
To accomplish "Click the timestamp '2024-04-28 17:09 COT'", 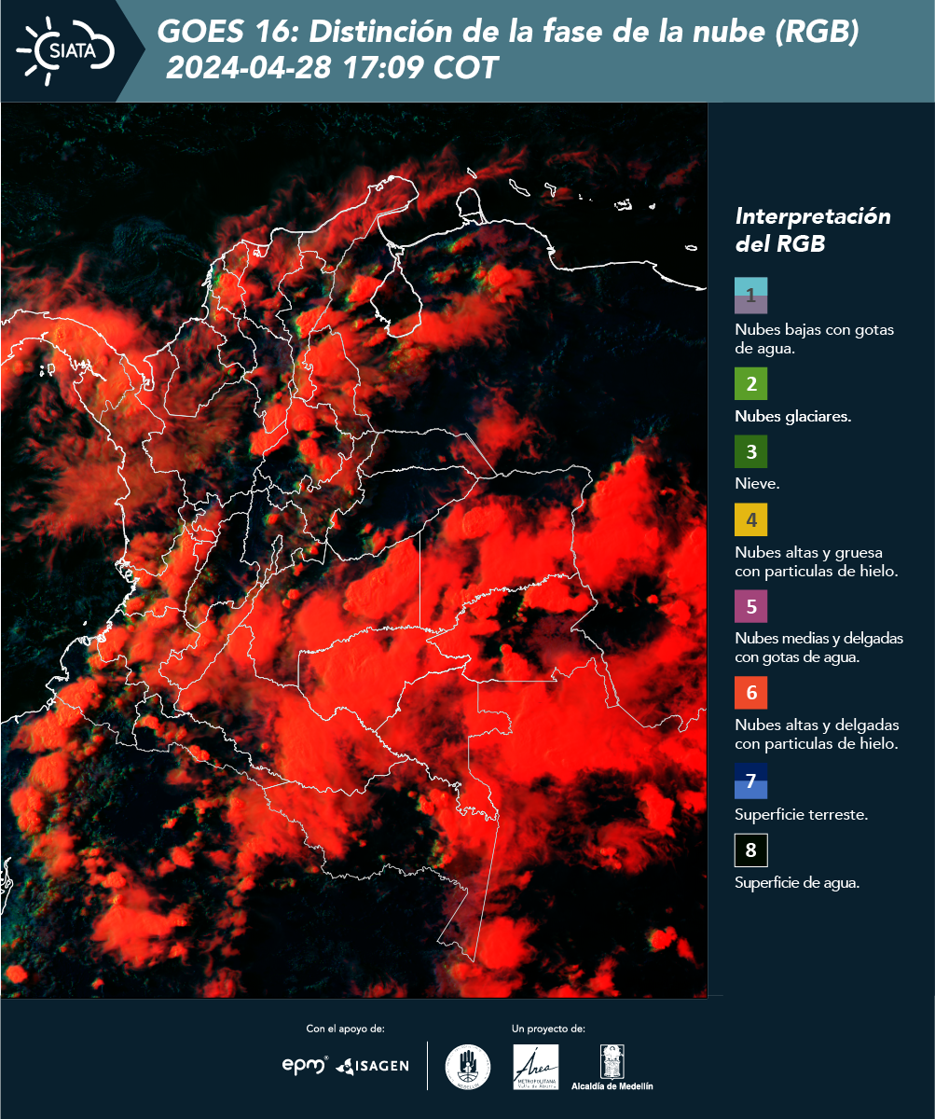I will (333, 68).
